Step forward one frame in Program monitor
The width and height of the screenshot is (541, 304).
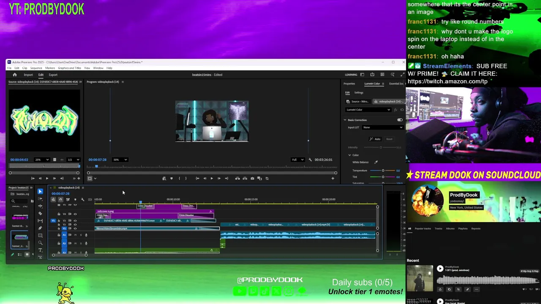coord(219,178)
